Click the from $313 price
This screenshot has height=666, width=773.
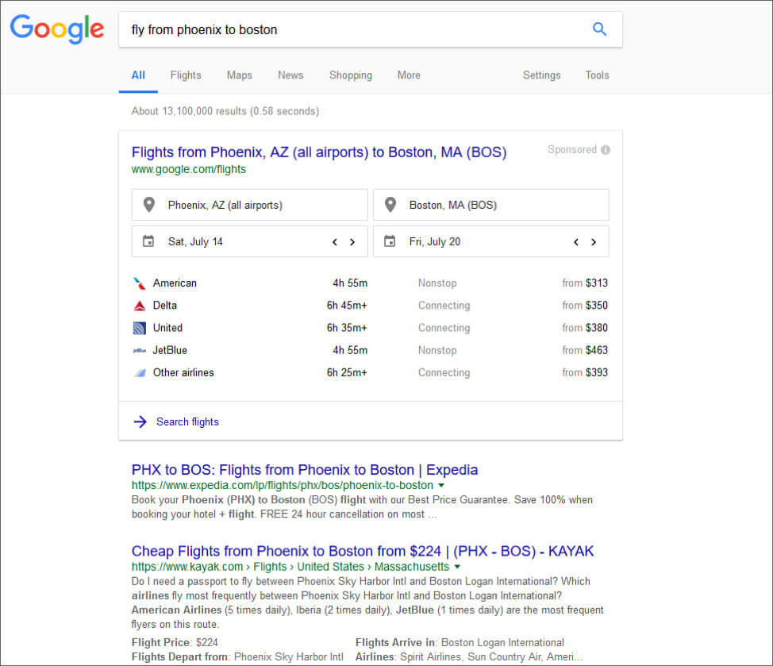585,283
